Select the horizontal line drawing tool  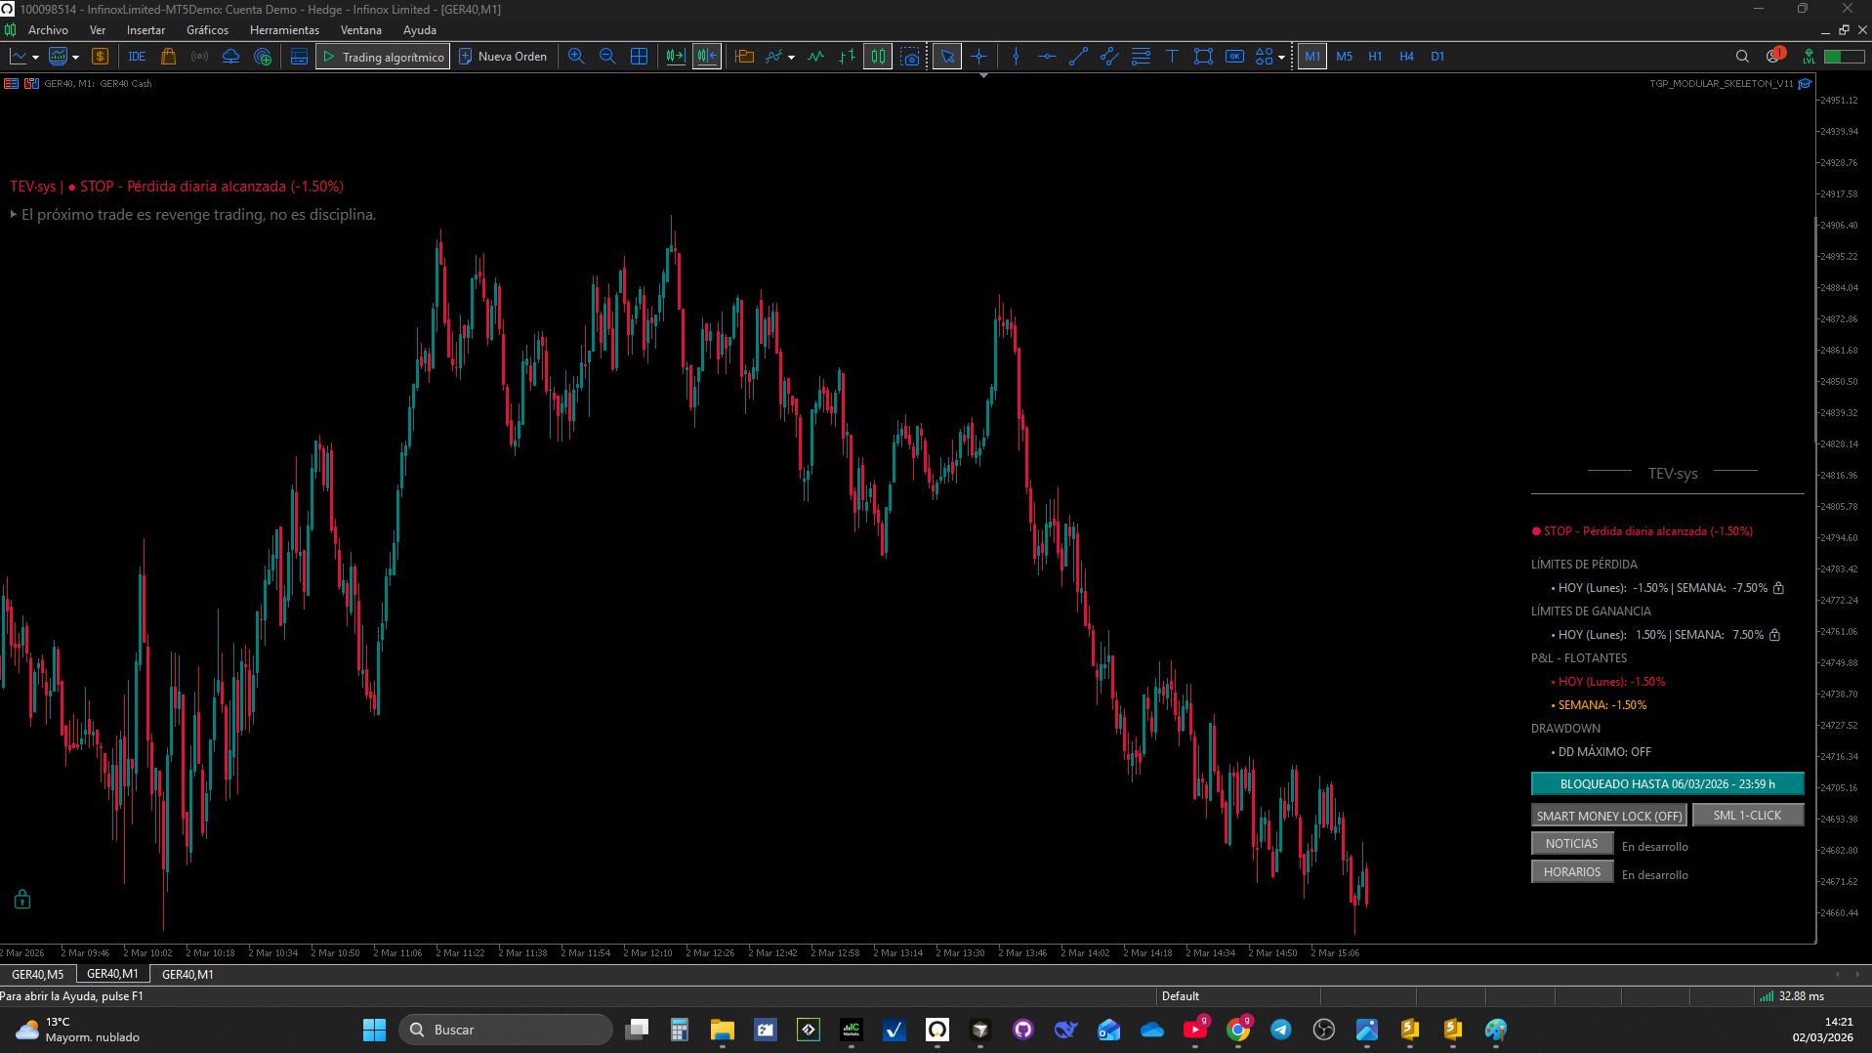point(1047,57)
